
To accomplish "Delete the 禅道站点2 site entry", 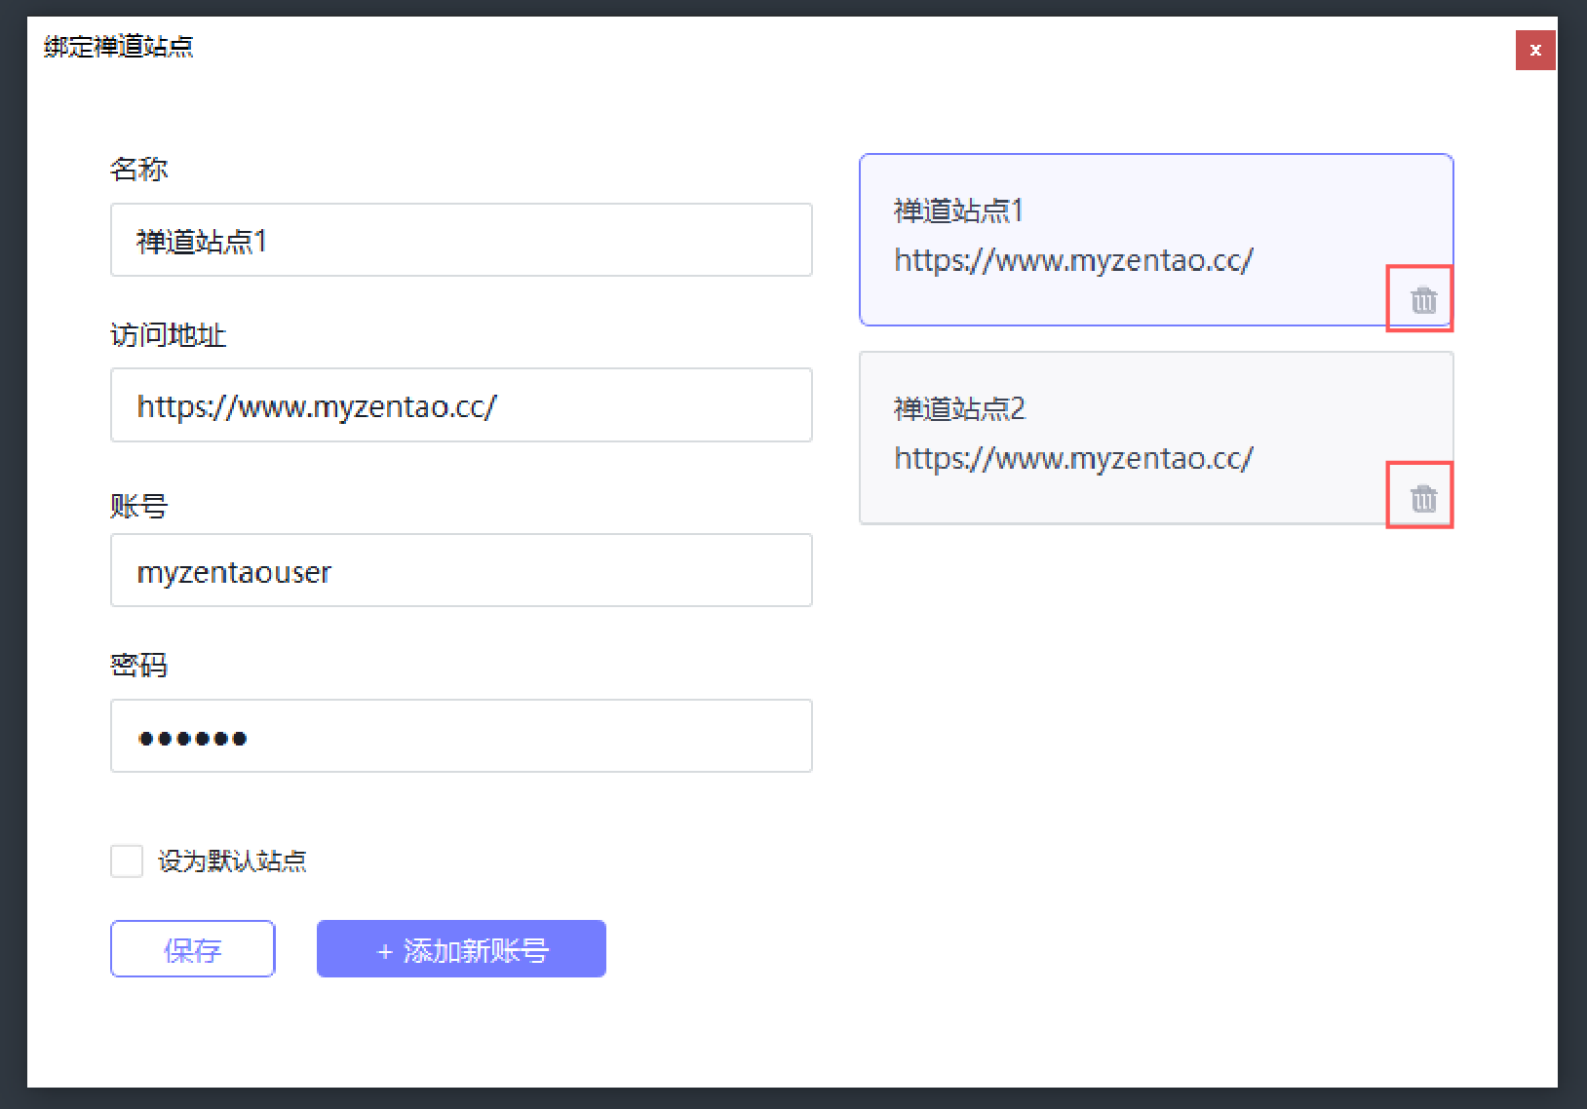I will click(1423, 498).
